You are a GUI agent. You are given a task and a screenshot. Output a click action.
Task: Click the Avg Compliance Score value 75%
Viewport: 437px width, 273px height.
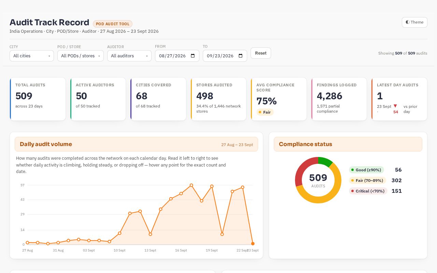(x=267, y=101)
